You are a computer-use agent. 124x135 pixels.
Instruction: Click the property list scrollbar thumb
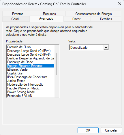[57, 64]
